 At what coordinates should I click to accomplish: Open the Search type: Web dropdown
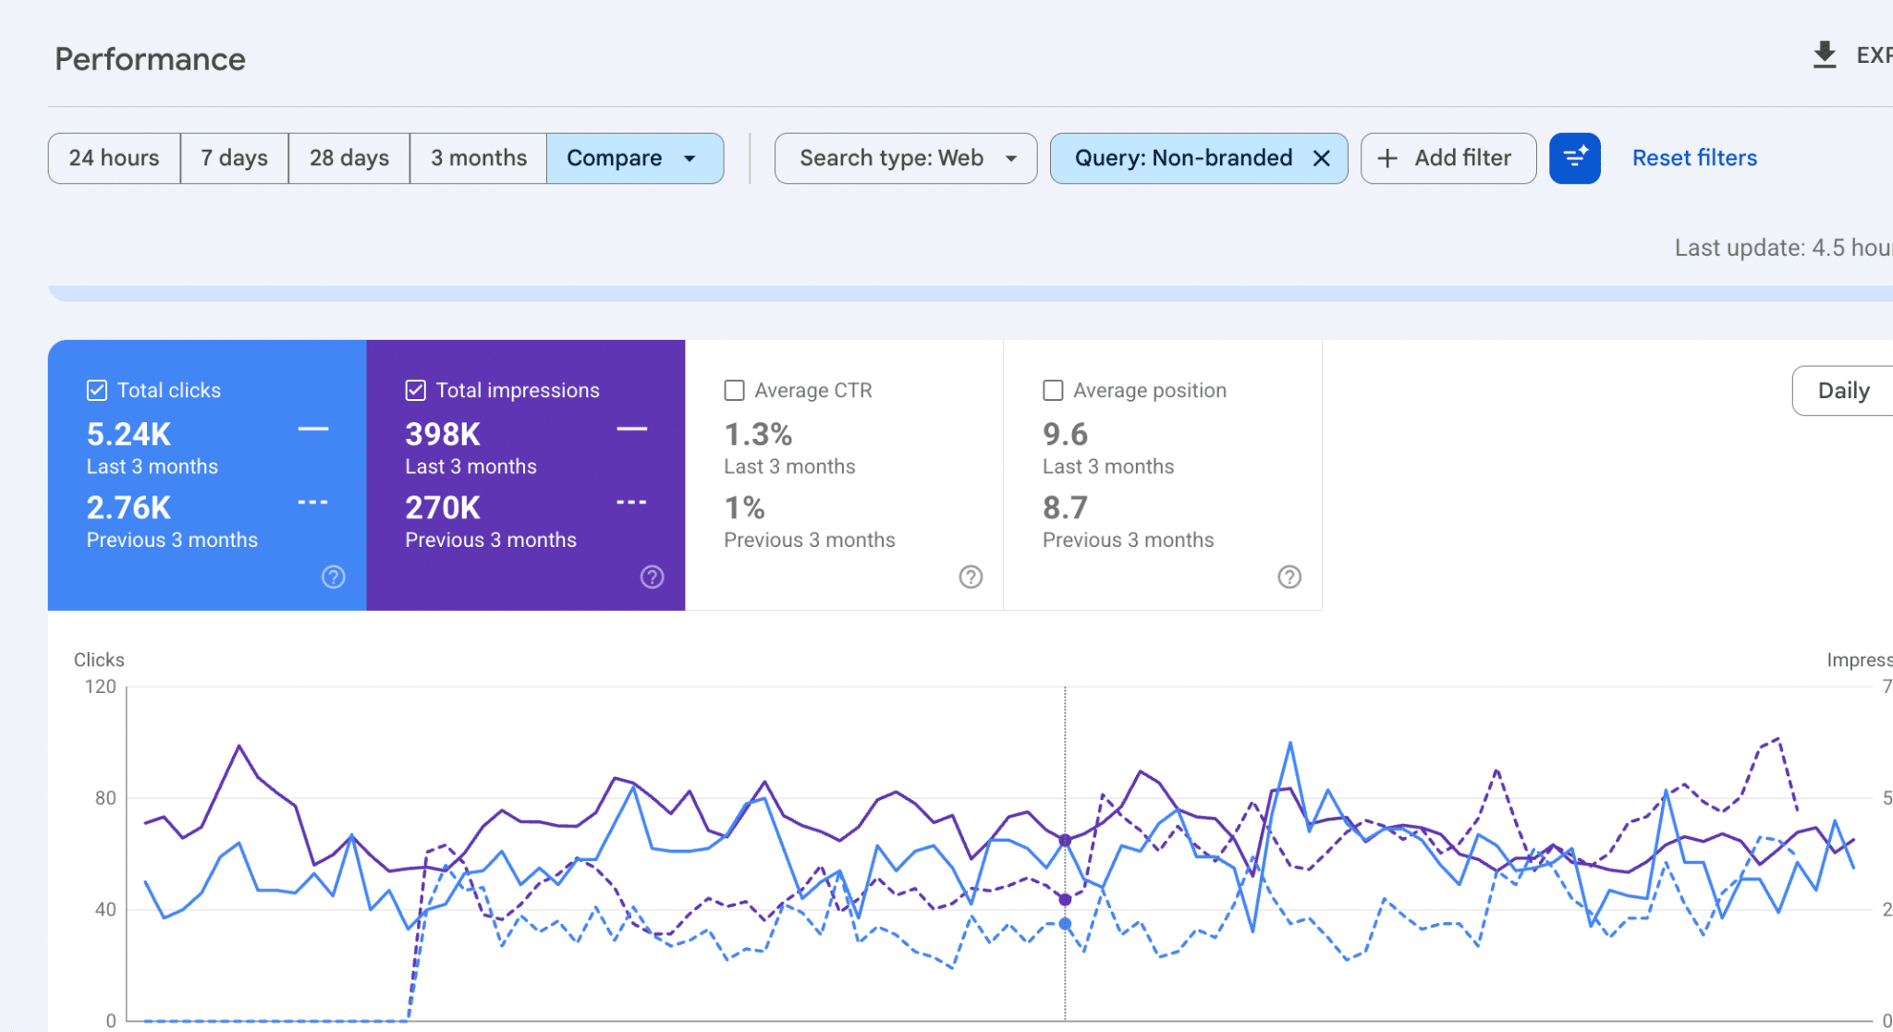[x=906, y=158]
